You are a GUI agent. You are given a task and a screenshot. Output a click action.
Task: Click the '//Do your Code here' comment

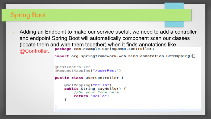[x=96, y=92]
